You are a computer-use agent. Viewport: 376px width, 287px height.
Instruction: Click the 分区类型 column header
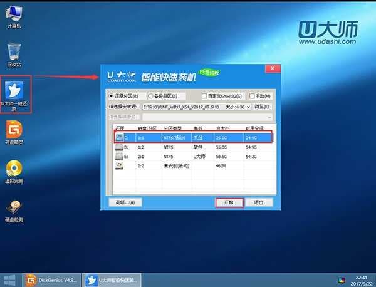173,128
